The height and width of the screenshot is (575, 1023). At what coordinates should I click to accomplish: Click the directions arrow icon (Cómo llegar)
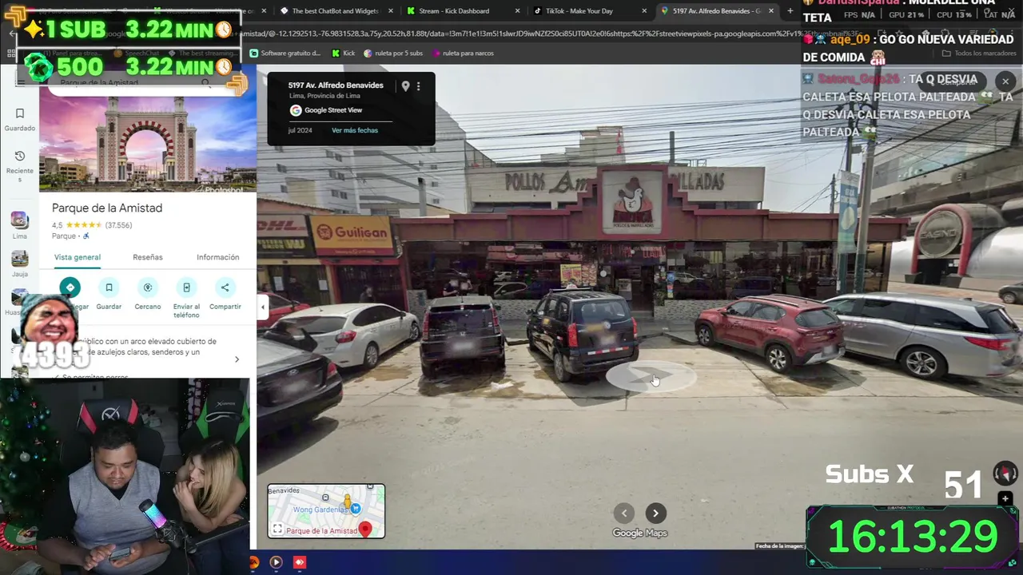(70, 287)
